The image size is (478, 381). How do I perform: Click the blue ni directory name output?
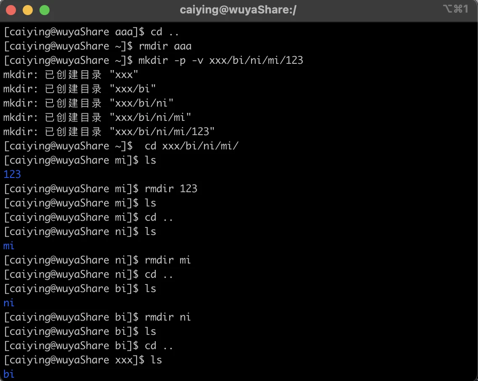coord(9,303)
